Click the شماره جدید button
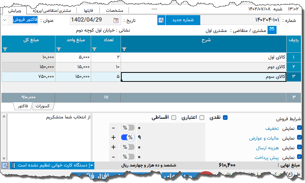305x183 pixels. 183,20
